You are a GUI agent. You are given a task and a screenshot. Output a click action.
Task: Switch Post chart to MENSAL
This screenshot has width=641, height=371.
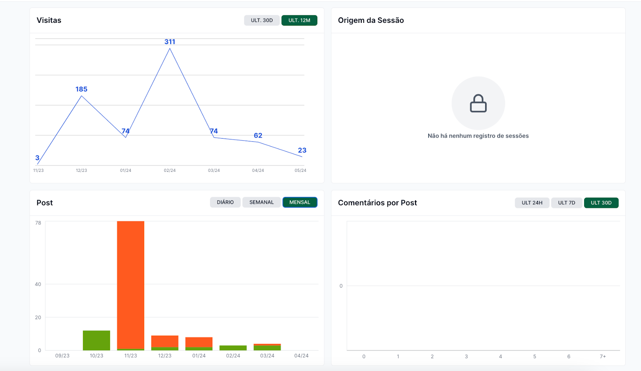point(300,202)
